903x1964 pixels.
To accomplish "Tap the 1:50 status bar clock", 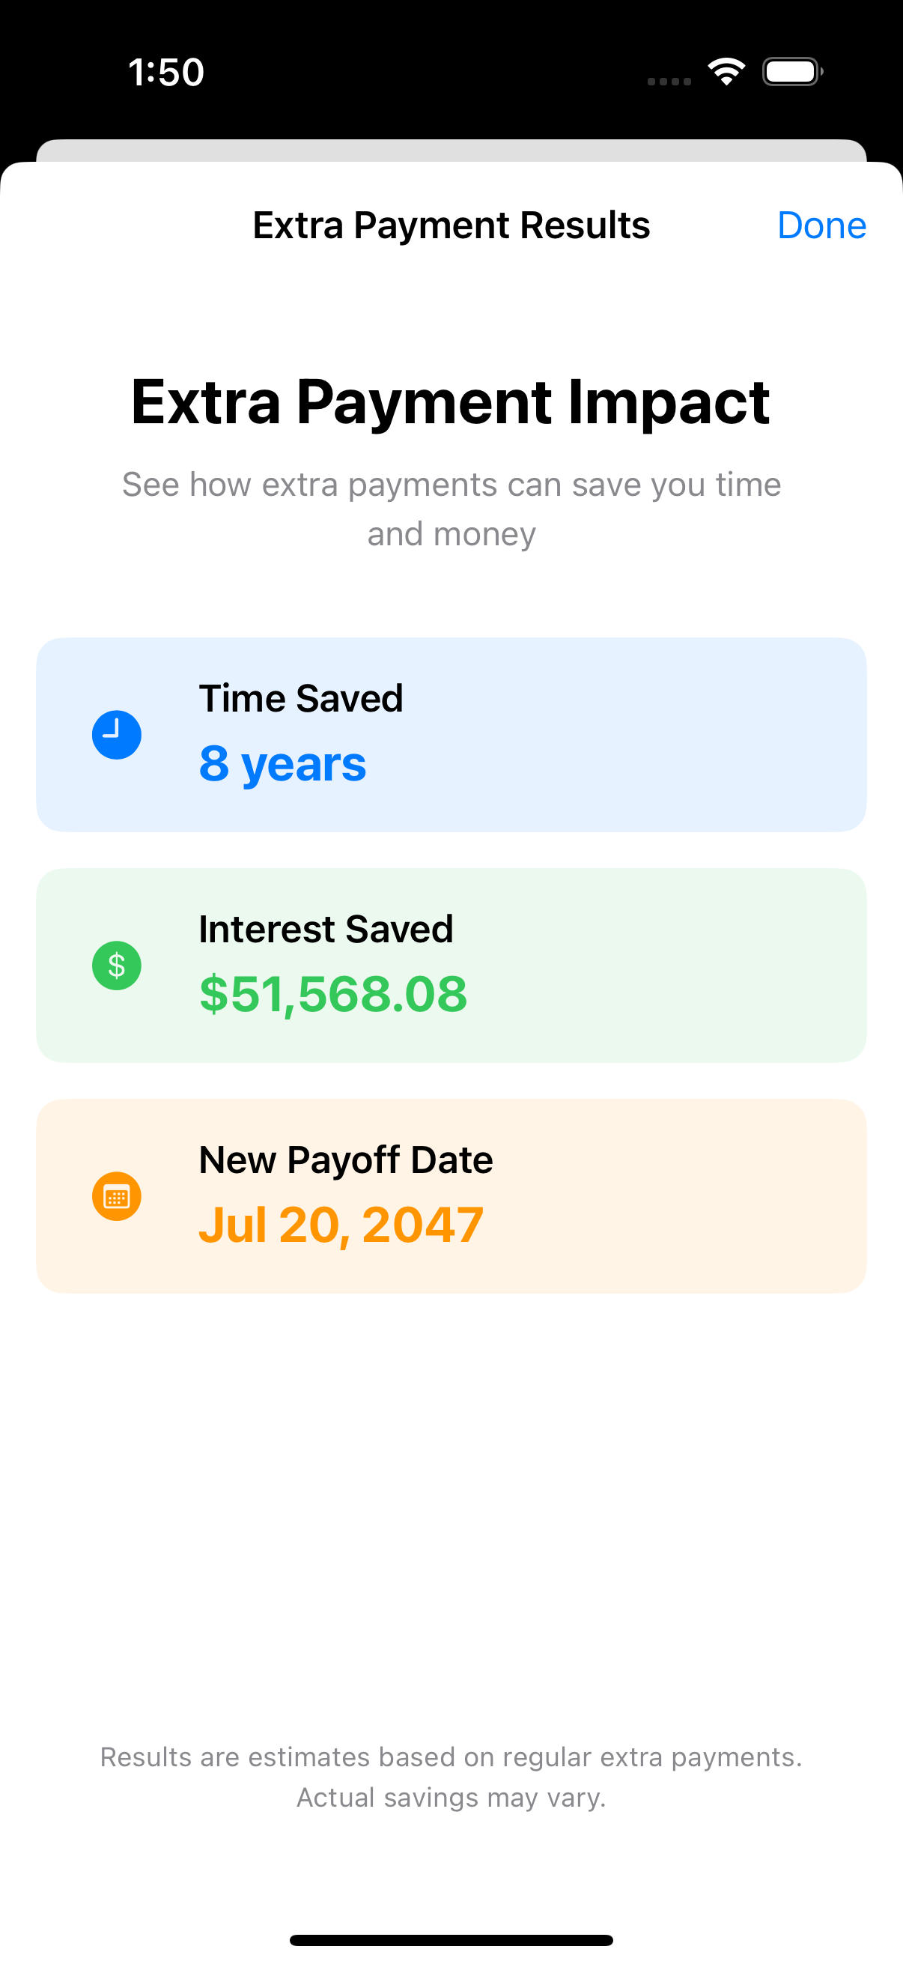I will point(166,73).
